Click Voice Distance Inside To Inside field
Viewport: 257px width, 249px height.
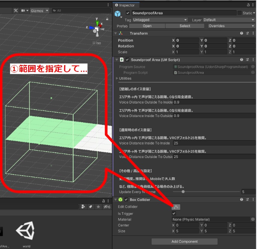[214, 143]
